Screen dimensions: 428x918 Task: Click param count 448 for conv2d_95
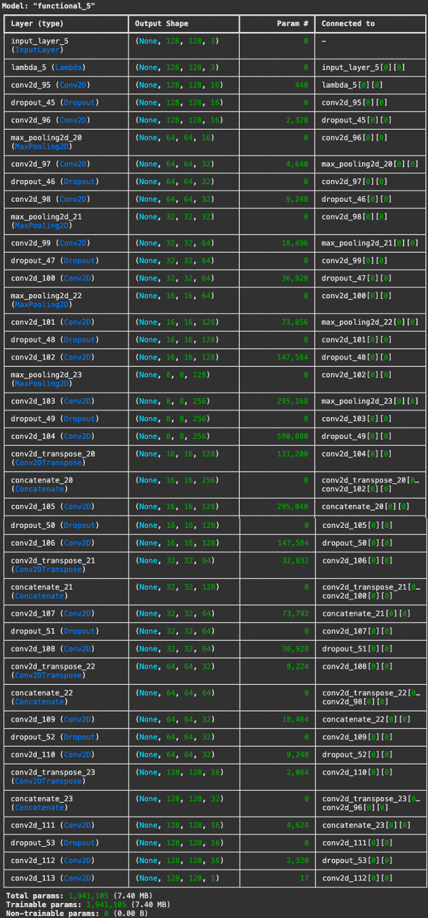pos(302,86)
